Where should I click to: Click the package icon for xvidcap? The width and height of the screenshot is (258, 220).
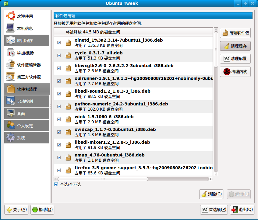[x=68, y=132]
